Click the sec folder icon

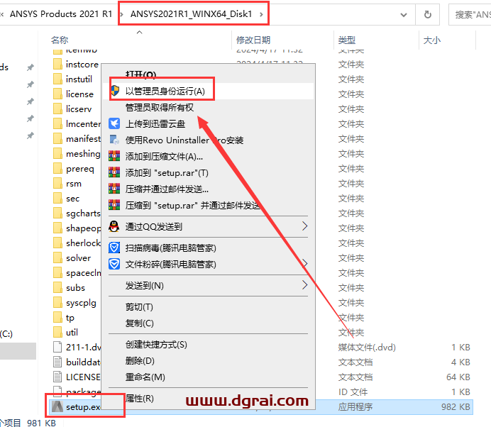57,198
